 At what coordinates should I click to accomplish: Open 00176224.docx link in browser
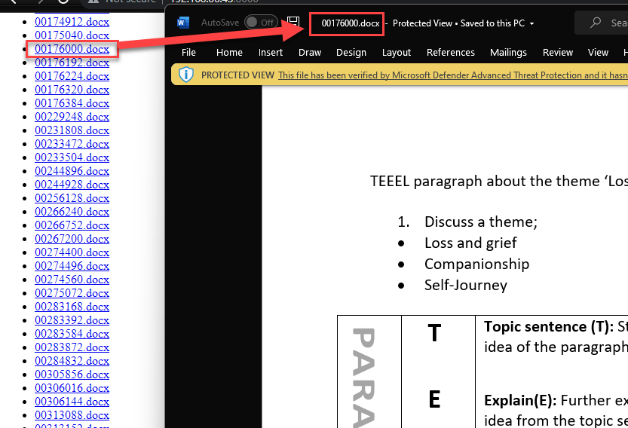point(72,76)
